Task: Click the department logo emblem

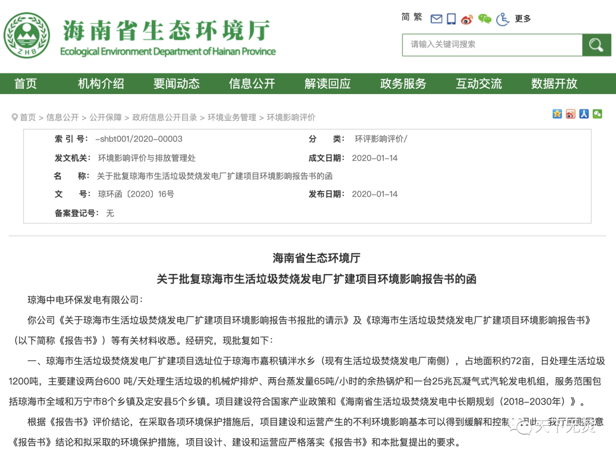Action: click(26, 36)
